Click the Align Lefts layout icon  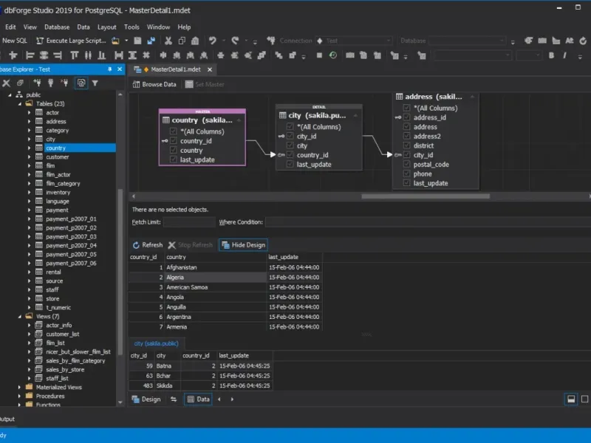30,56
